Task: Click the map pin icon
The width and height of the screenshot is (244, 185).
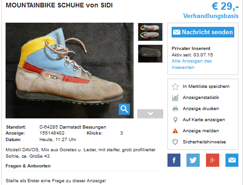Action: click(175, 120)
